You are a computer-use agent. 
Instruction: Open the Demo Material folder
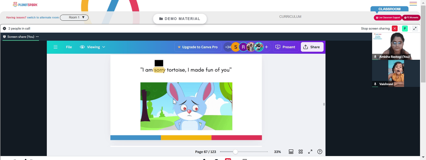[x=180, y=19]
